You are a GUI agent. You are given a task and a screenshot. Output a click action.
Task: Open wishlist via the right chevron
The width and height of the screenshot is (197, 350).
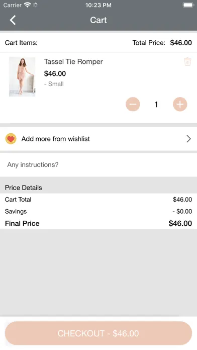click(189, 139)
